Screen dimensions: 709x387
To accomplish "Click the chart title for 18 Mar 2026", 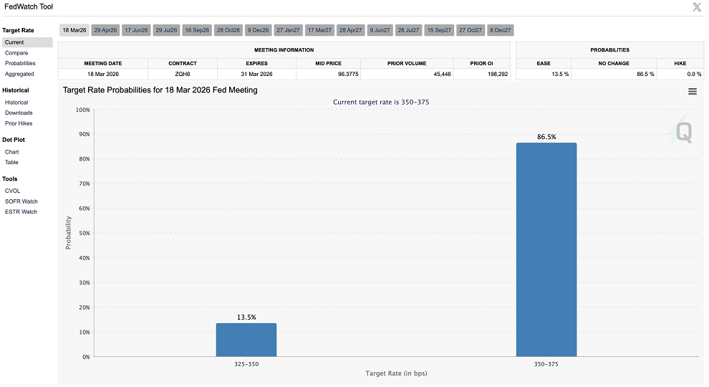I will pos(160,90).
